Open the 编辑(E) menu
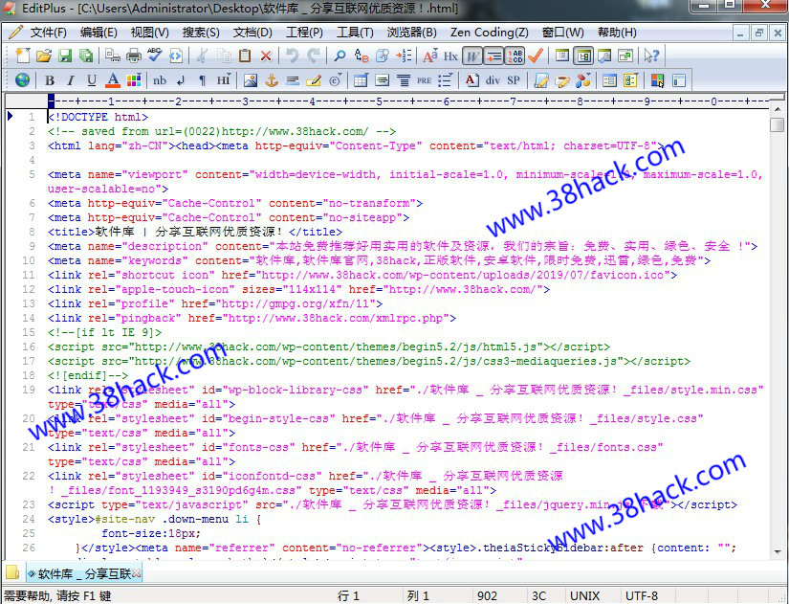789x604 pixels. click(x=99, y=33)
